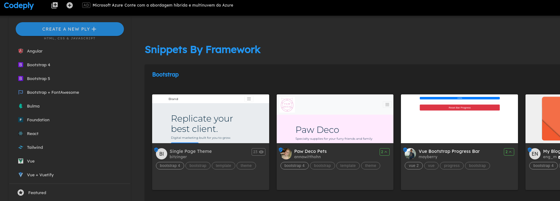Viewport: 560px width, 201px height.
Task: Open the Microsoft Azure ad link
Action: click(163, 5)
